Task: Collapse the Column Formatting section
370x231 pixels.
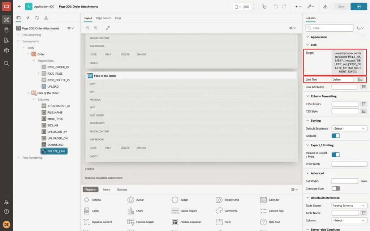Action: click(307, 96)
